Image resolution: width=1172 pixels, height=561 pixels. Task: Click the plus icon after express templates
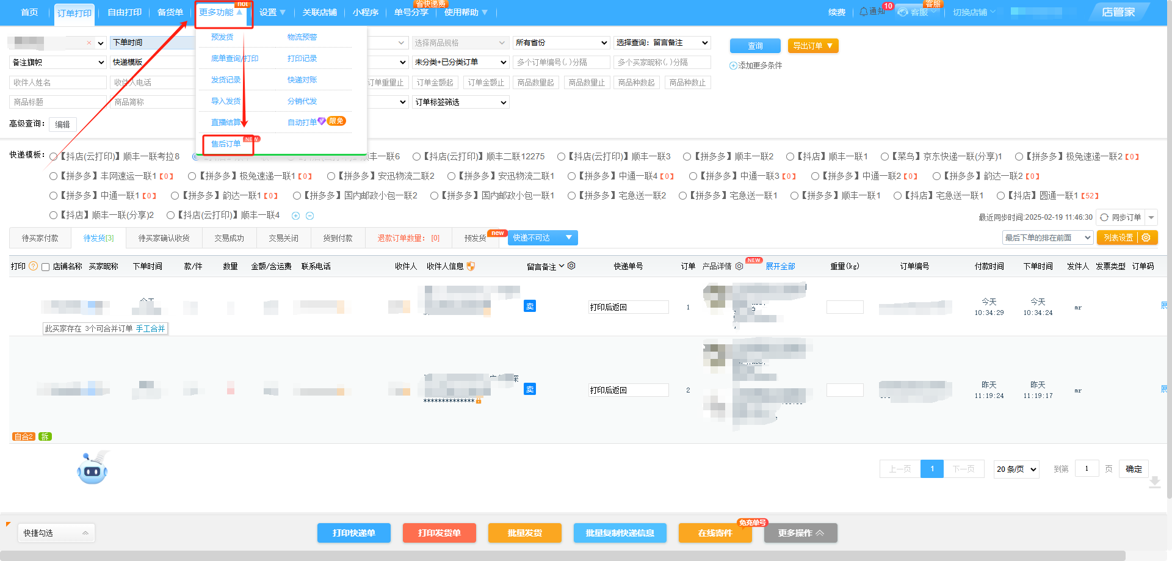tap(296, 215)
